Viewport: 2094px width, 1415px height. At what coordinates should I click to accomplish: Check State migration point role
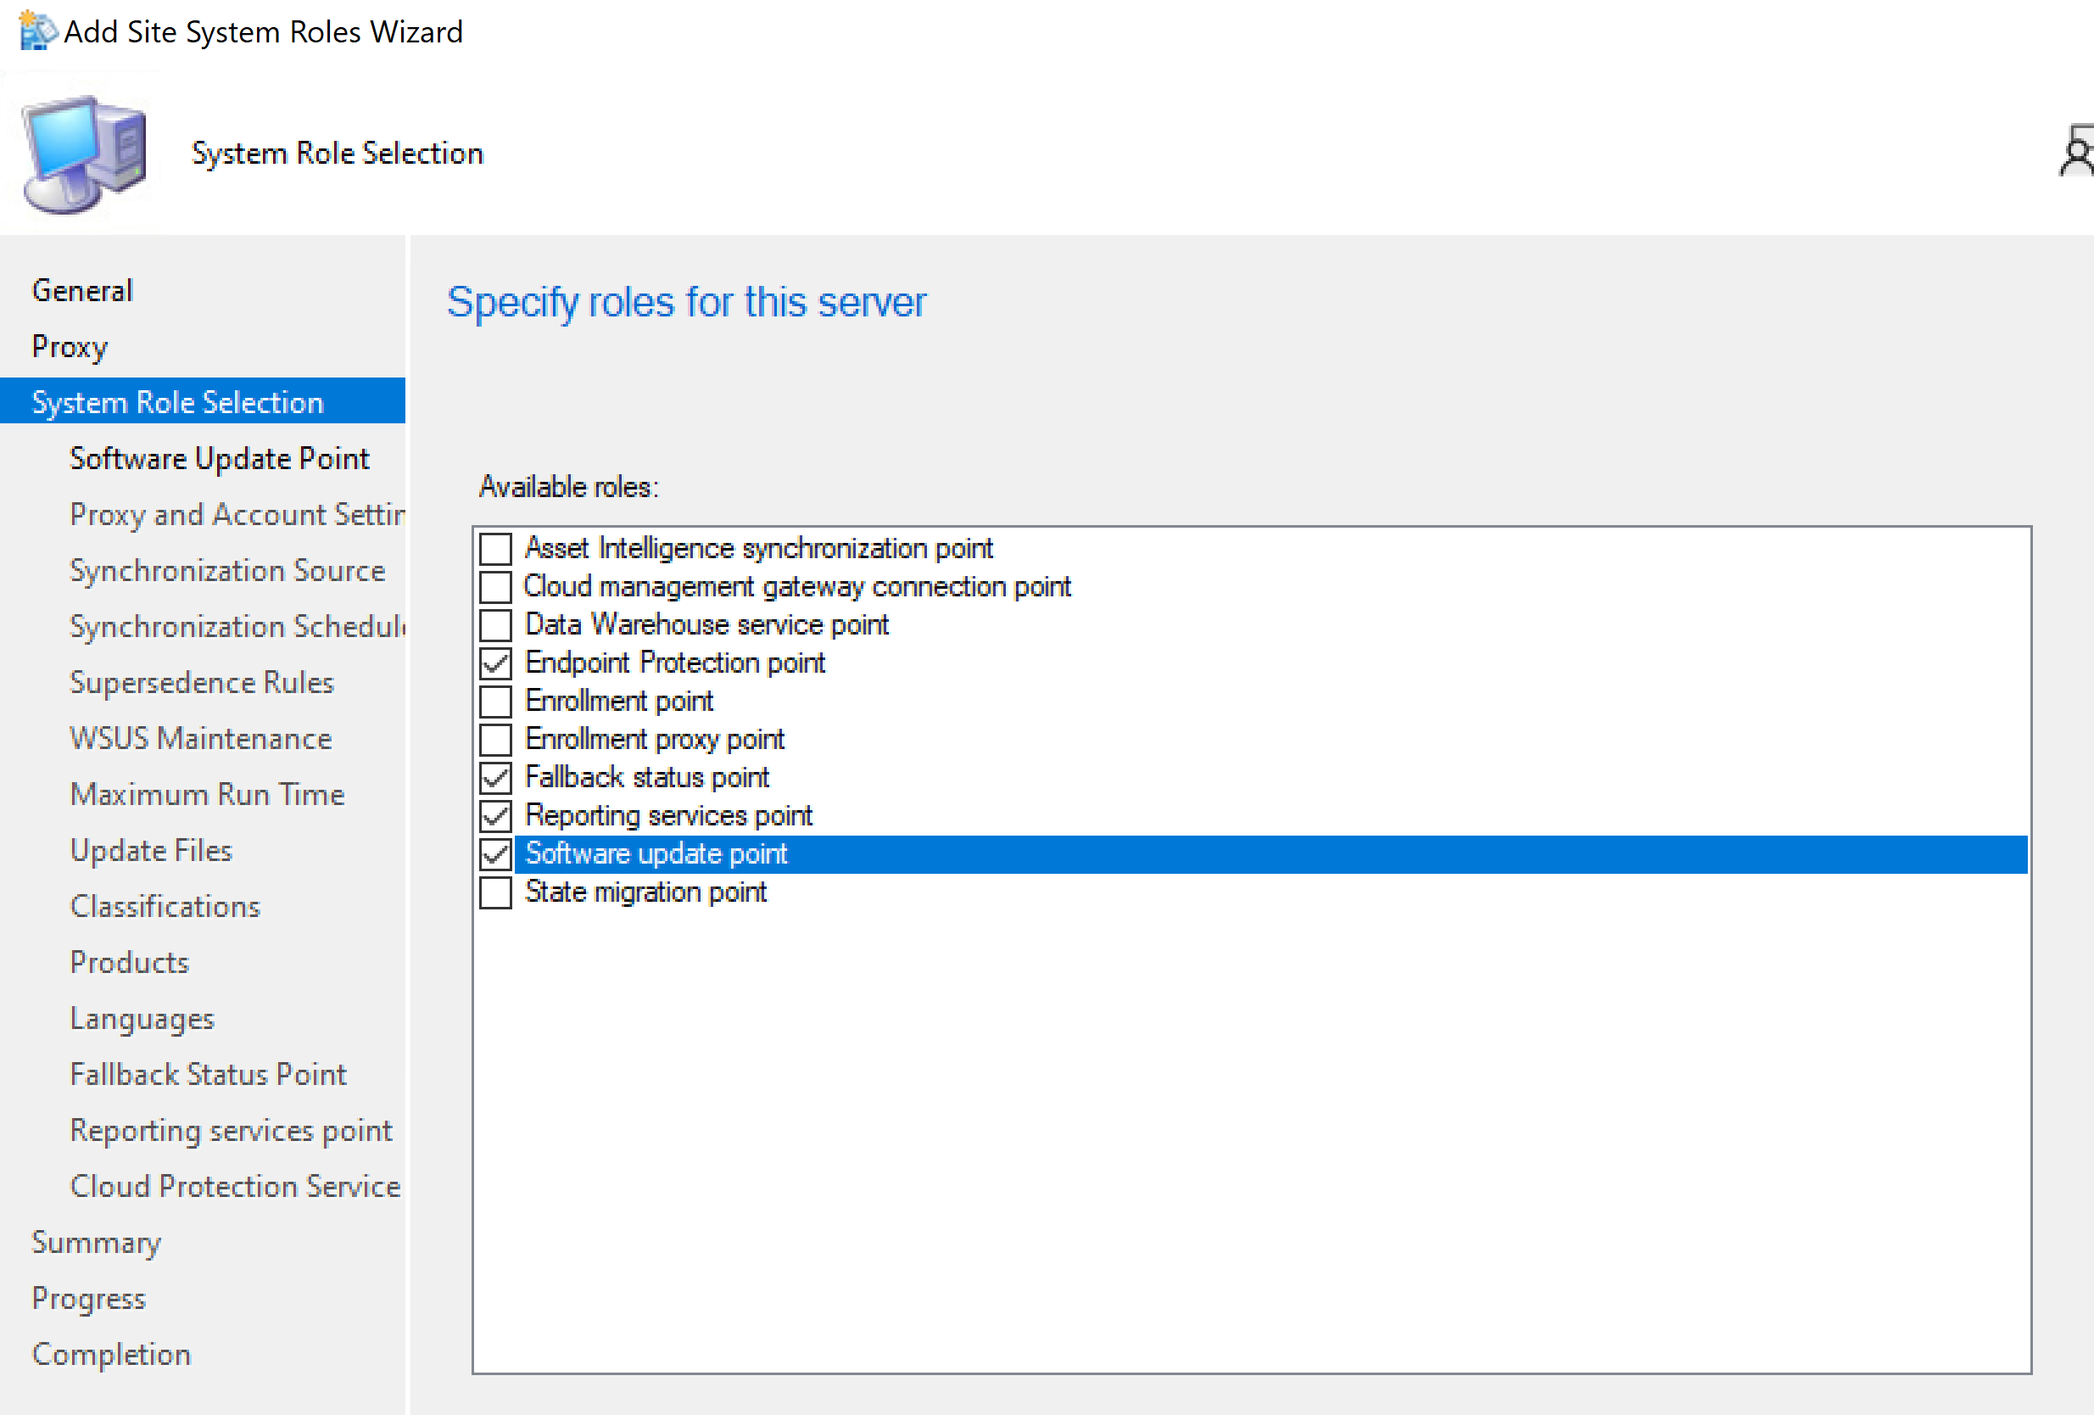click(495, 892)
